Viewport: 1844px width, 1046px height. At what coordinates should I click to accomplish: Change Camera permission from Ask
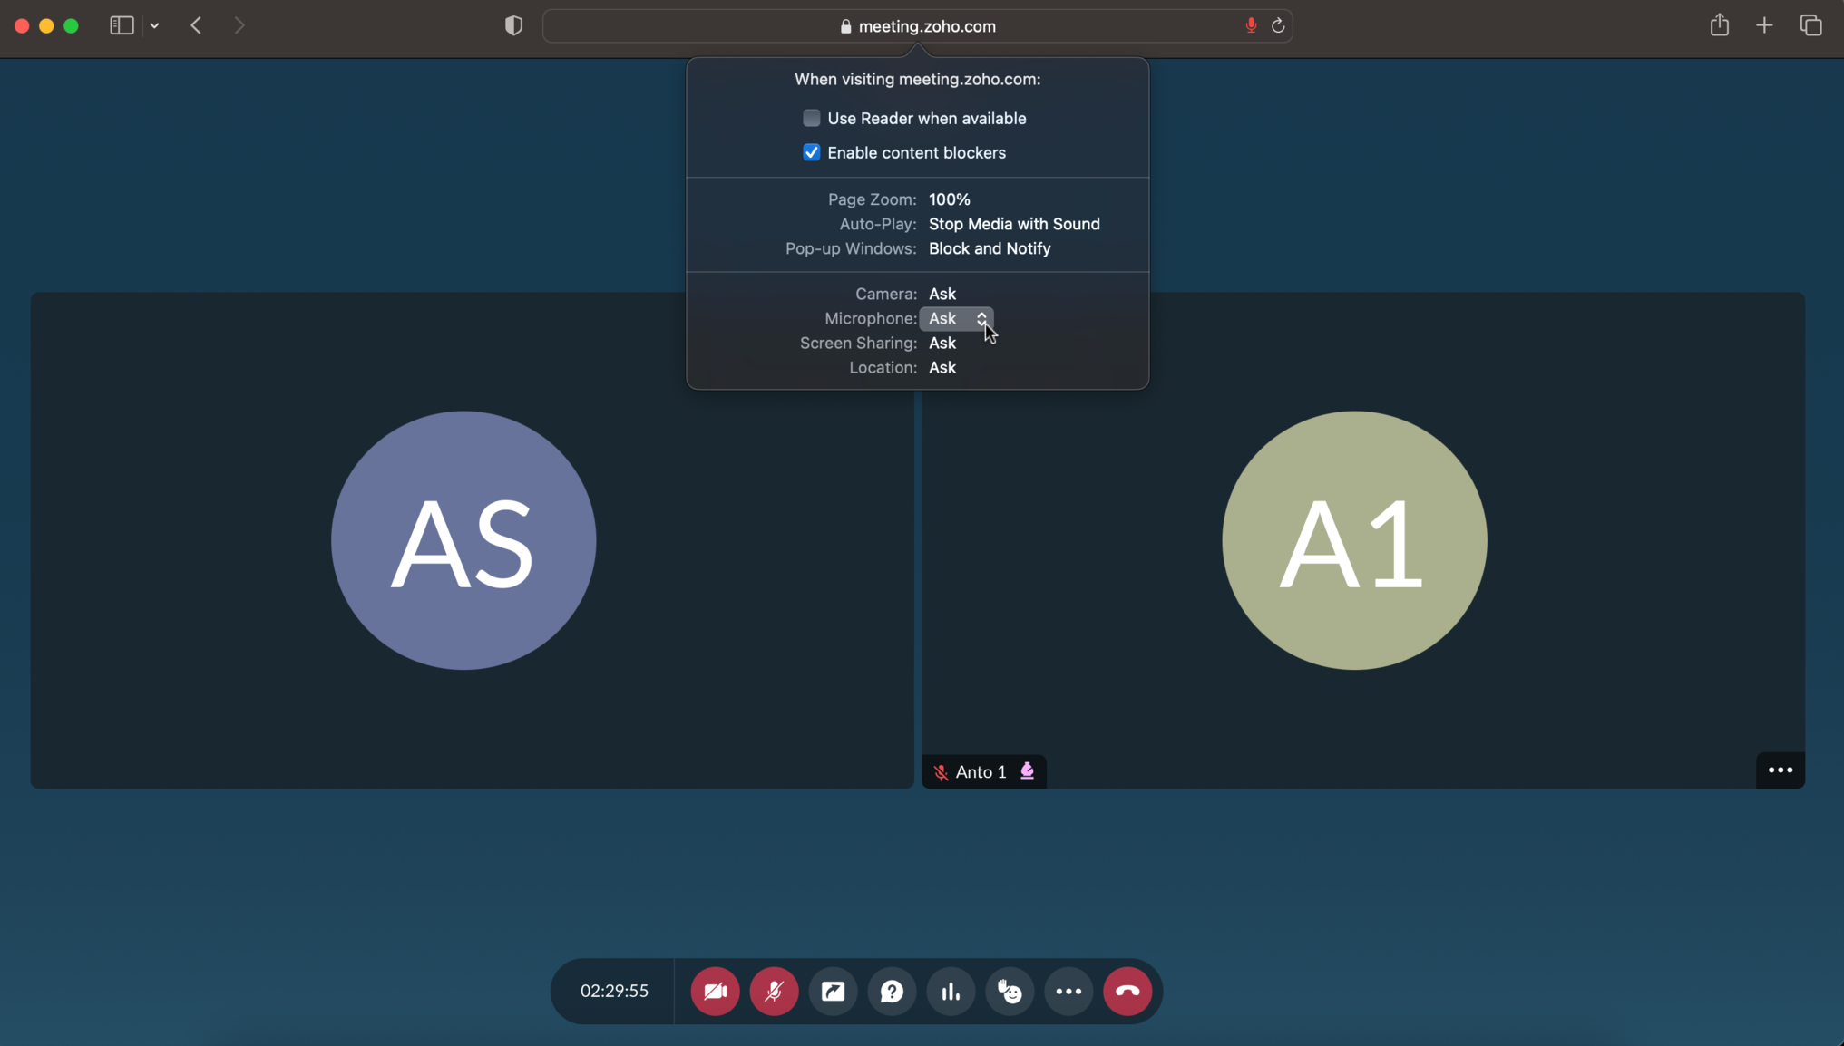click(x=942, y=294)
